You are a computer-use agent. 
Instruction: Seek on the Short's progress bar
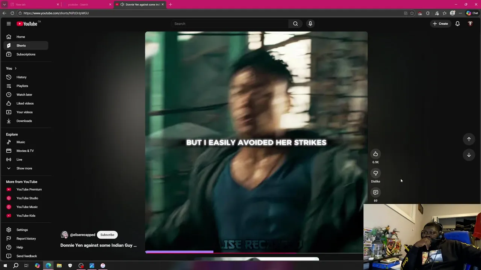coord(256,252)
